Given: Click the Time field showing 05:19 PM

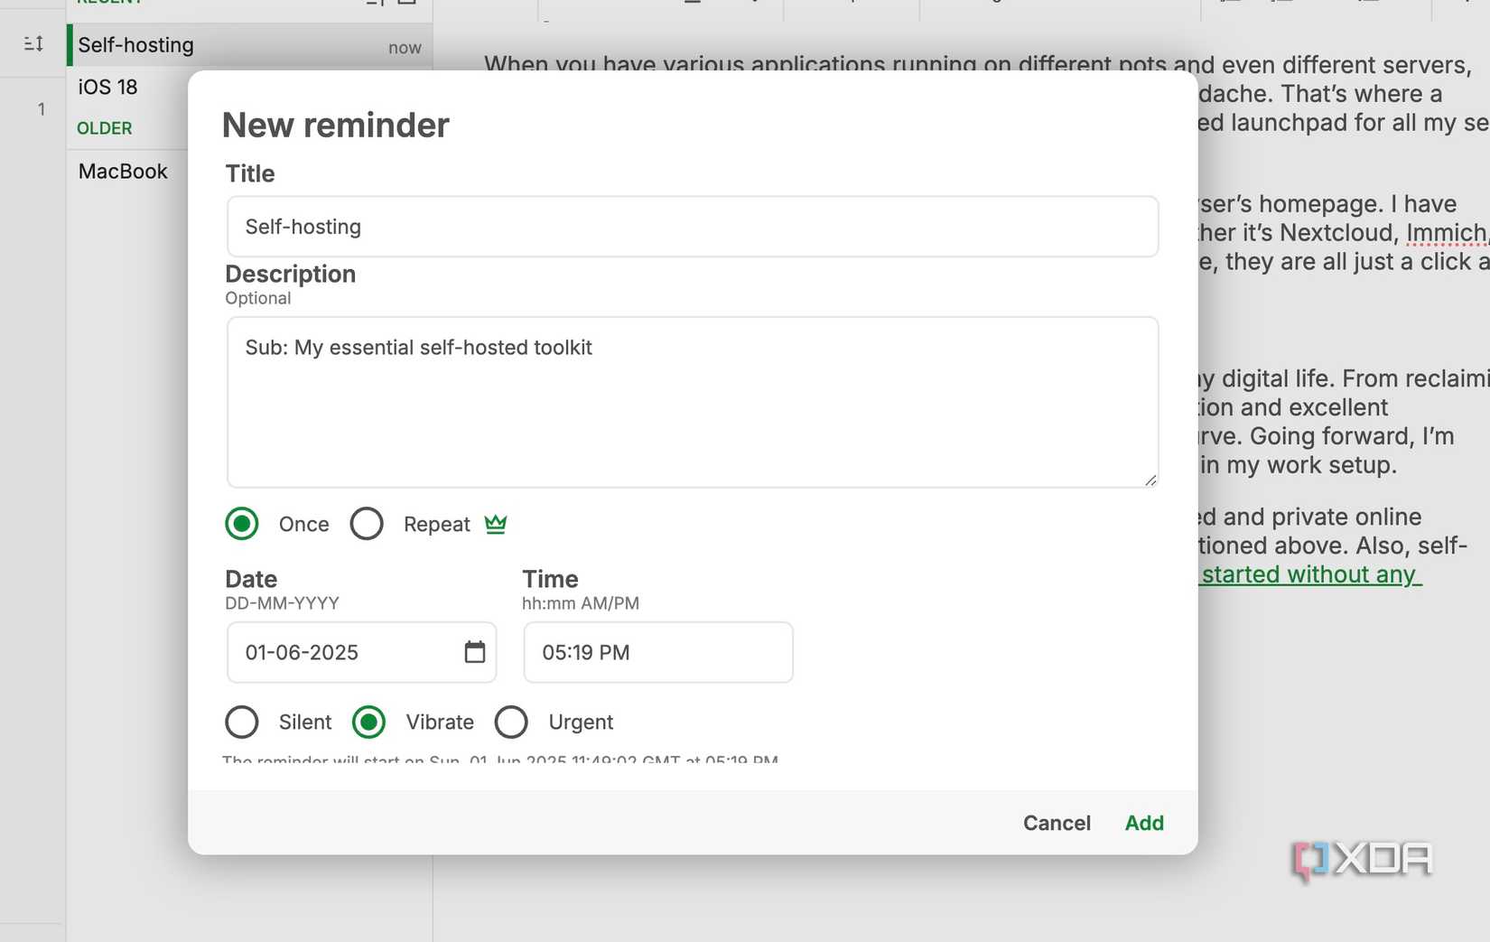Looking at the screenshot, I should point(657,652).
